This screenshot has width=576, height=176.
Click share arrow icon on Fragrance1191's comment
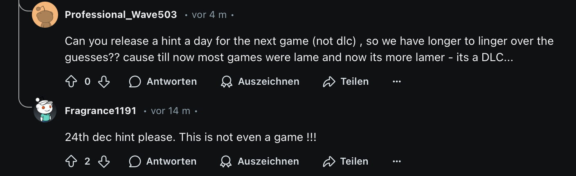tap(329, 162)
